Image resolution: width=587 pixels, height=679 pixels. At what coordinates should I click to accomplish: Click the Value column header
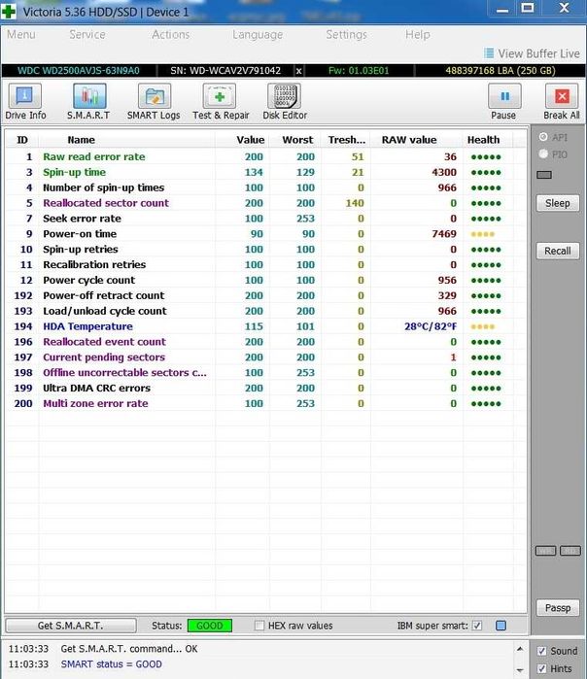(251, 140)
